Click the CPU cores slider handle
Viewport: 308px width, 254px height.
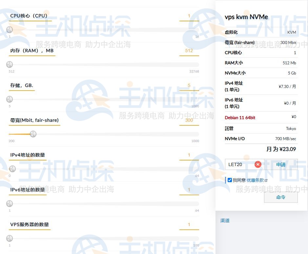10,30
